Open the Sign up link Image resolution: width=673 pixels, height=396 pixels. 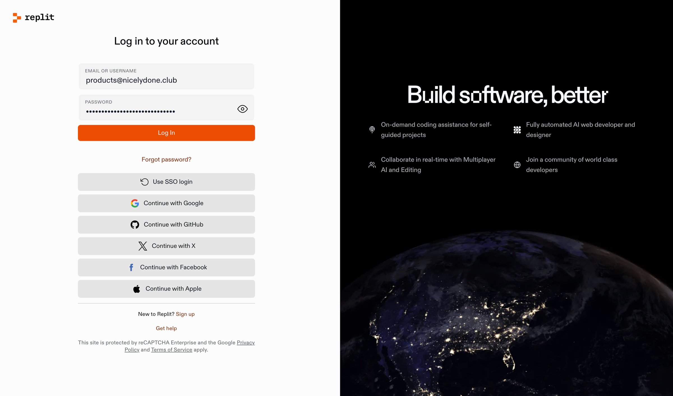[x=185, y=314]
